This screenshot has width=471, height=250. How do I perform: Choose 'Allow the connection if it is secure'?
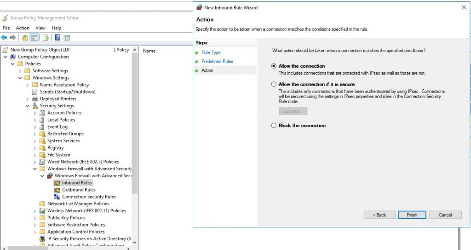coord(274,85)
